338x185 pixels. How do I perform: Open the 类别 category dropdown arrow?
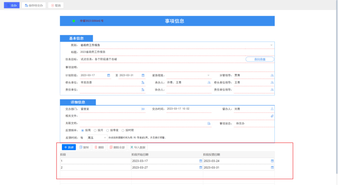[x=271, y=45]
